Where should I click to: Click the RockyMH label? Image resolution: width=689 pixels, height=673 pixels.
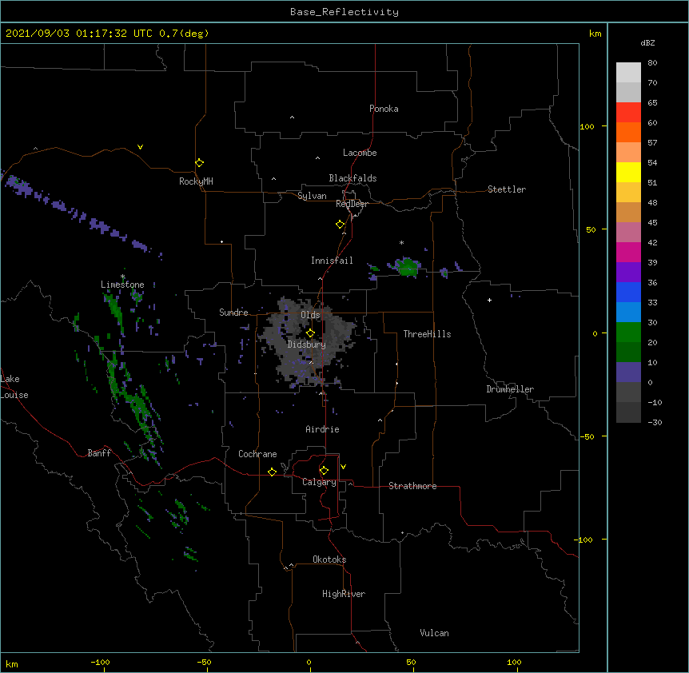pyautogui.click(x=196, y=181)
